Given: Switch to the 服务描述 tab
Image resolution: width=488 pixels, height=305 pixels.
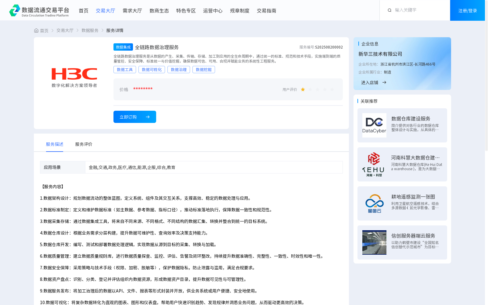Looking at the screenshot, I should [55, 144].
